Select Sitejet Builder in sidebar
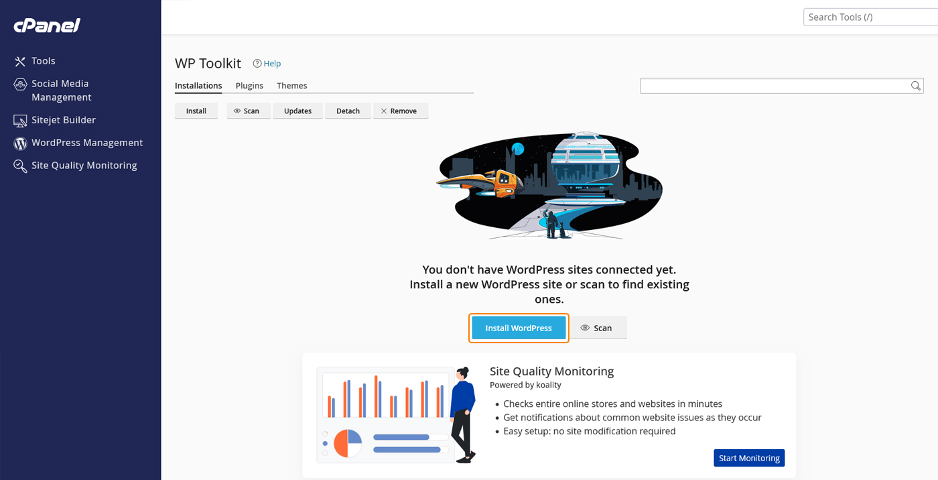Image resolution: width=938 pixels, height=480 pixels. [x=63, y=120]
